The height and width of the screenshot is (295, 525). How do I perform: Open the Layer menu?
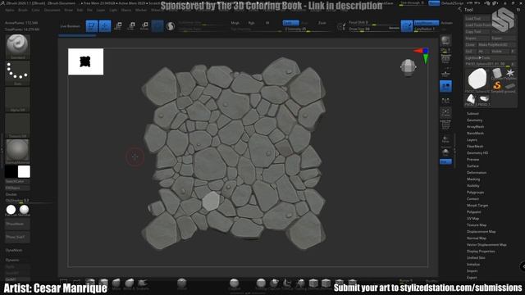point(101,11)
